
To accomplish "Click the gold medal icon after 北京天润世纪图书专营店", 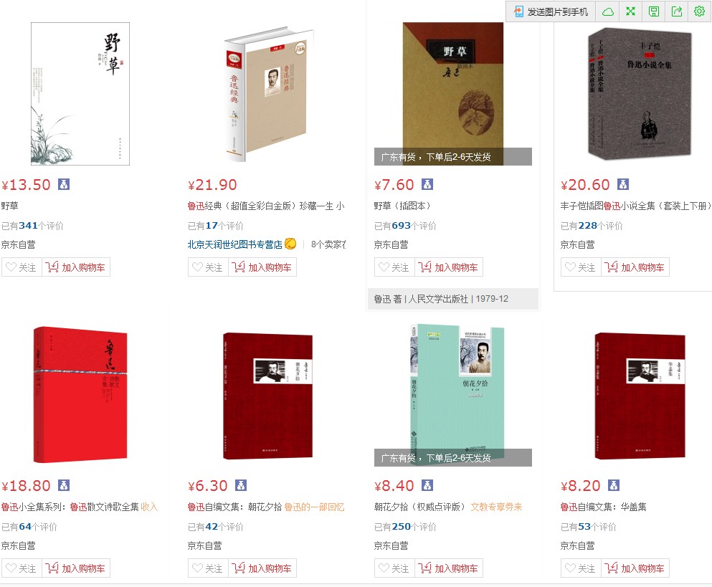I will click(x=290, y=244).
